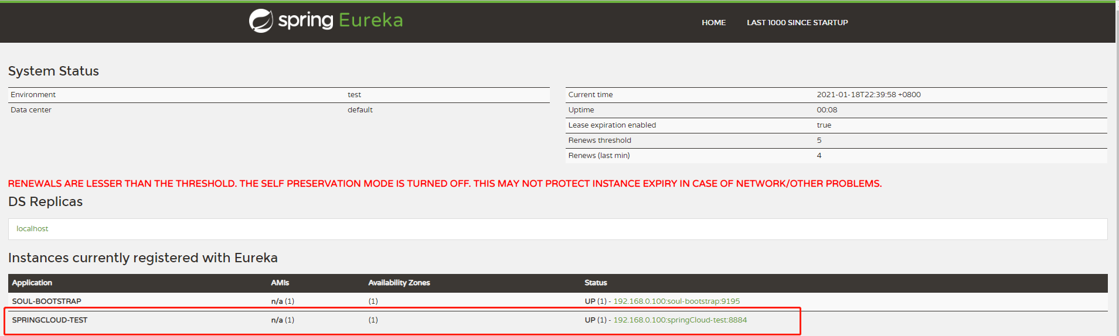Select the timestamp 2021-01-18T22:39:58 +0800
Viewport: 1119px width, 336px height.
(869, 95)
